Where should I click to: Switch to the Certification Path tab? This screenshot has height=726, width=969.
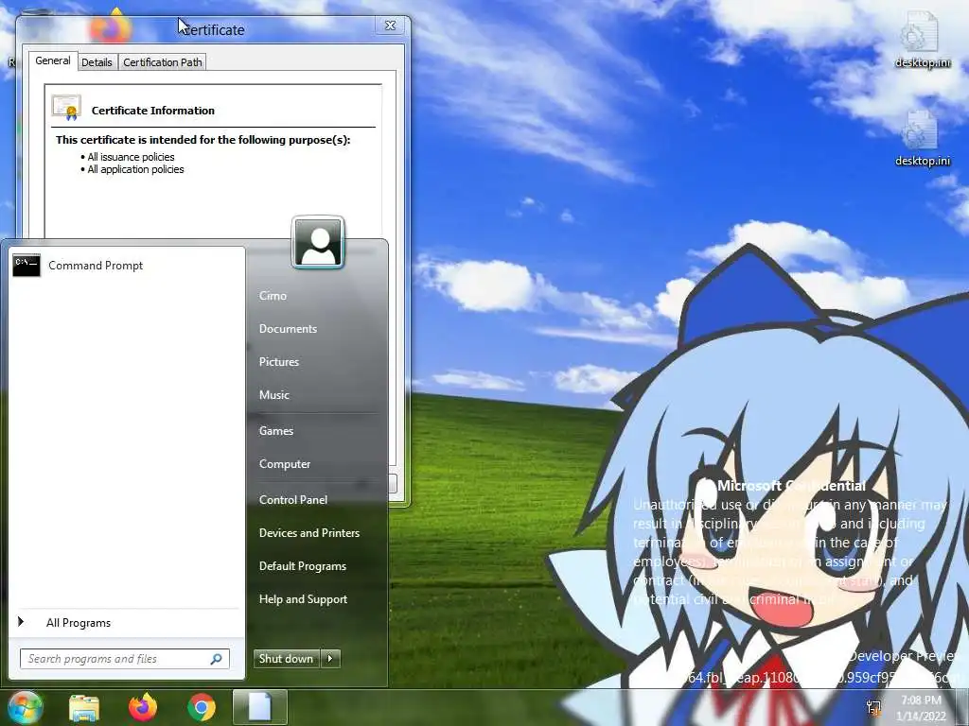[163, 62]
